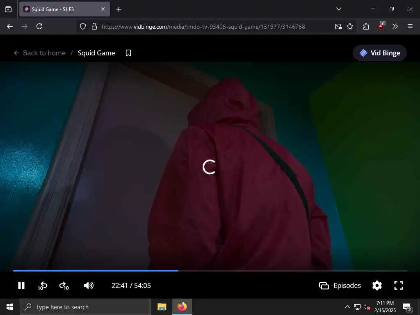Image resolution: width=420 pixels, height=315 pixels.
Task: Select the Squid Game - S1 E3 tab
Action: 64,9
